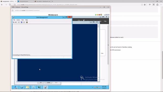Image resolution: width=163 pixels, height=92 pixels.
Task: Click OK button in the background dialog
Action: point(41,83)
